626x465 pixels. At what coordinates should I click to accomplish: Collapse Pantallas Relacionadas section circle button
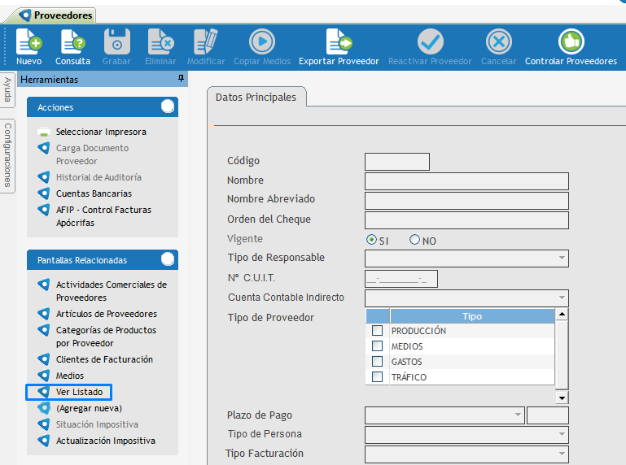pos(168,259)
